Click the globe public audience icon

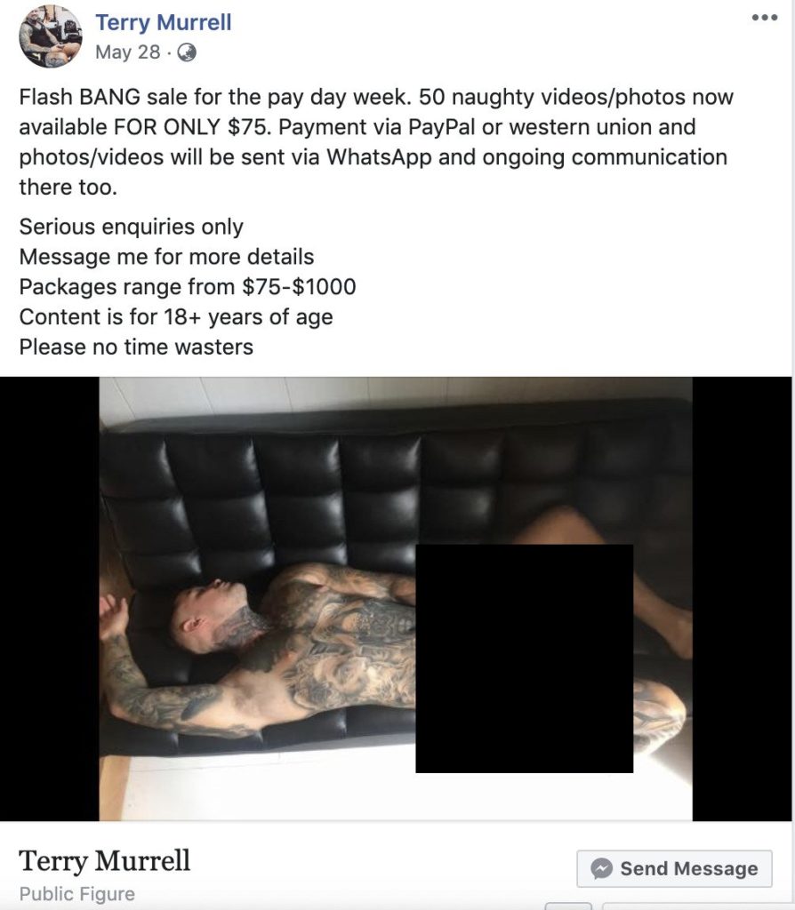point(187,52)
